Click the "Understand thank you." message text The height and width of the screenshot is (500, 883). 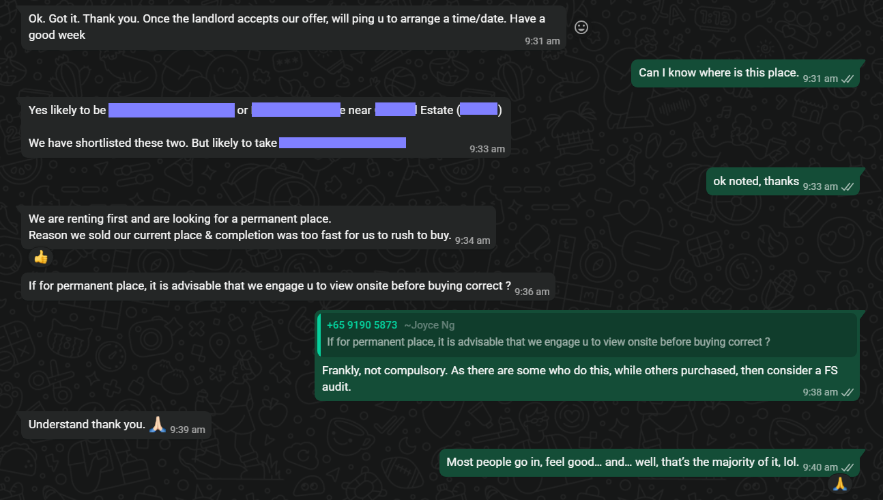click(x=87, y=424)
